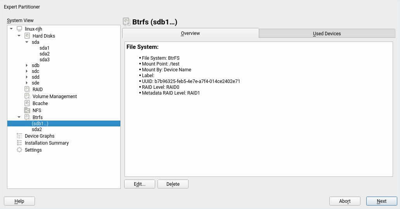Select the linux-rijh computer icon
This screenshot has height=209, width=400.
[19, 29]
